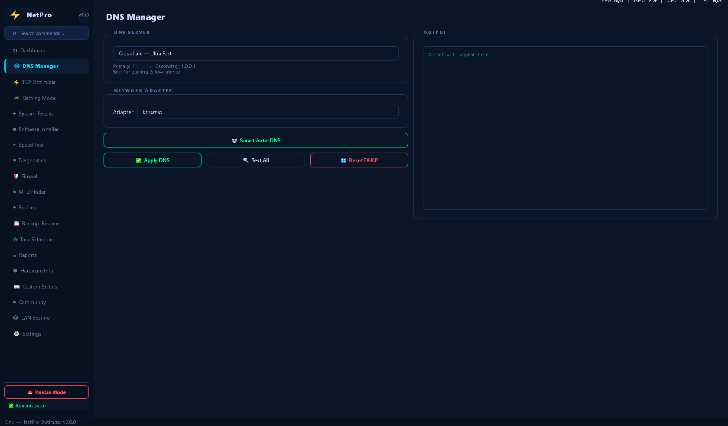Viewport: 728px width, 426px height.
Task: Click the NetPro lightning bolt logo
Action: 15,15
